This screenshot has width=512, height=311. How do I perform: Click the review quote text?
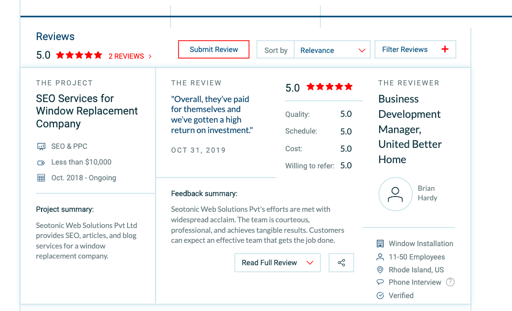pos(212,114)
